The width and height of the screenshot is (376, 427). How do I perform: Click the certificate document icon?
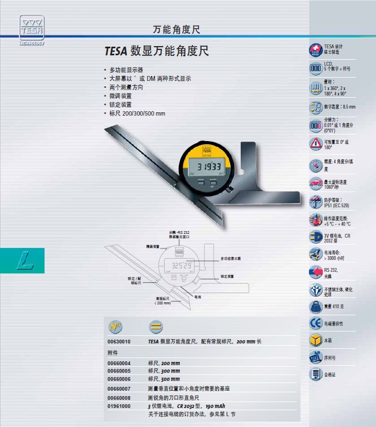tap(316, 374)
